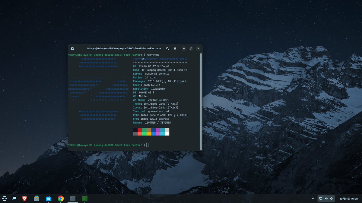Click the orange swatch in neofetch palette
362x203 pixels.
(149, 134)
